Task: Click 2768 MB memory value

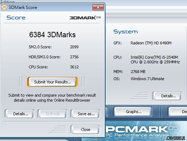Action: 138,72
